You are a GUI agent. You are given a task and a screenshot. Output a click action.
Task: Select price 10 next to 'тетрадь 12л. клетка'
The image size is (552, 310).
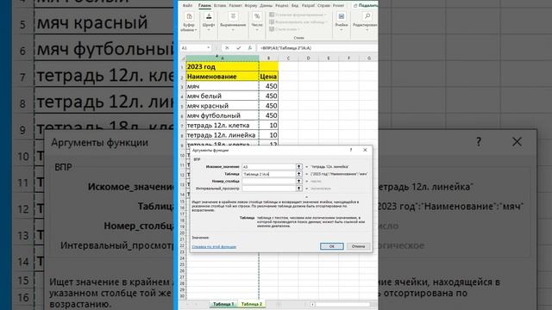[x=268, y=125]
